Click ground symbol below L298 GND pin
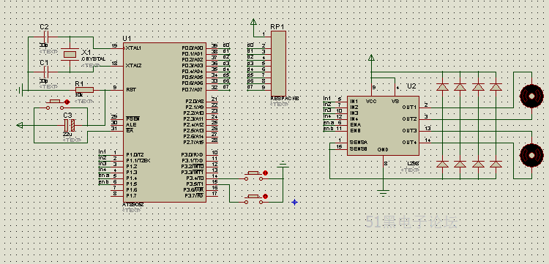Screen dimensions: 549x264 tap(384, 192)
